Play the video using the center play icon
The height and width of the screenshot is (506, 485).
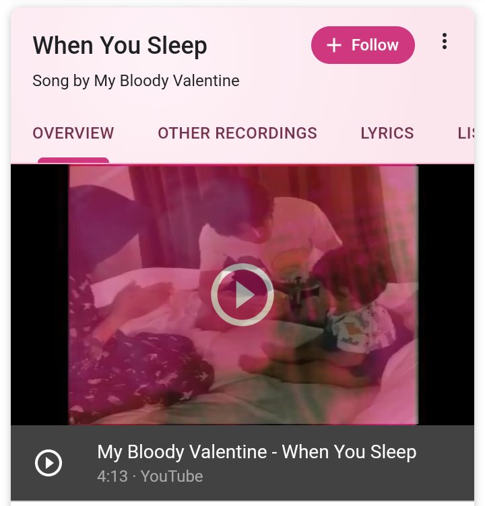[x=243, y=294]
